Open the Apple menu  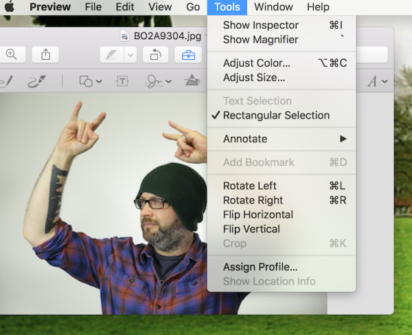pyautogui.click(x=10, y=7)
